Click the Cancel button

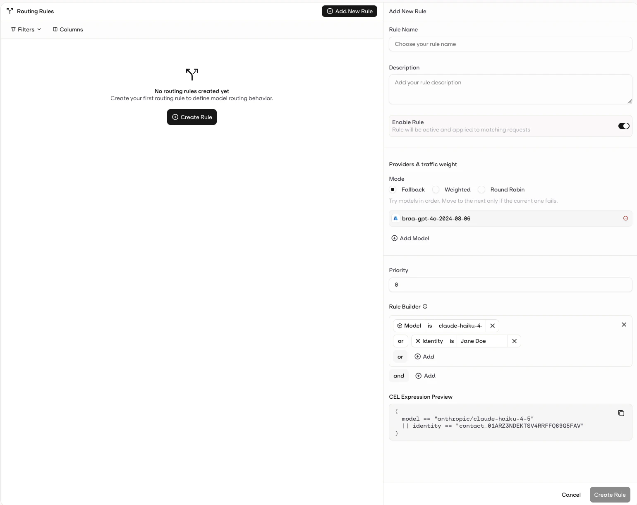coord(571,495)
